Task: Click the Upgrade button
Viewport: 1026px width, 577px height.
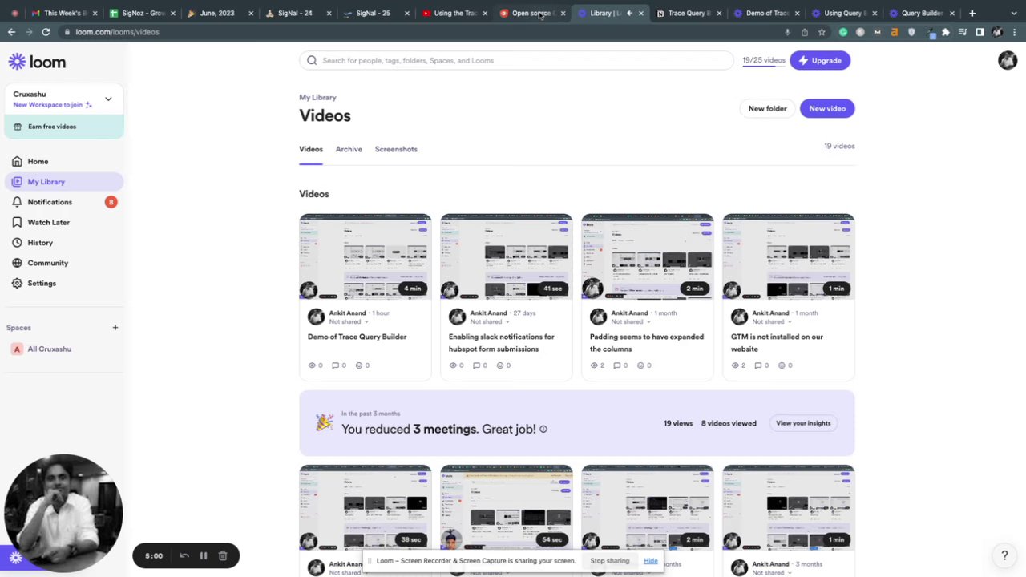Action: (820, 60)
